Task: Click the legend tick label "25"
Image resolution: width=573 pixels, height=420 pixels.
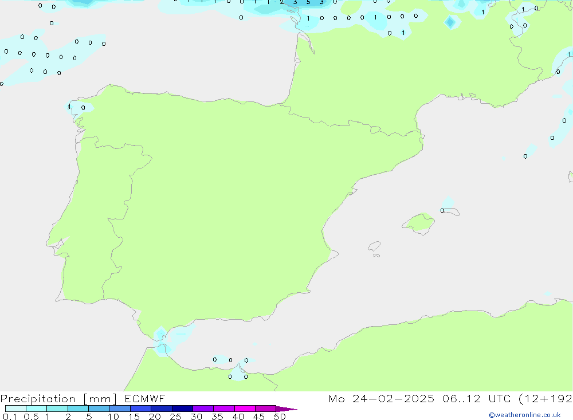Action: [x=175, y=417]
